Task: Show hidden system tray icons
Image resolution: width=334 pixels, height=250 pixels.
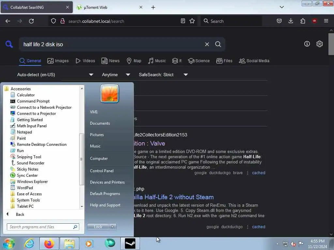Action: 277,244
